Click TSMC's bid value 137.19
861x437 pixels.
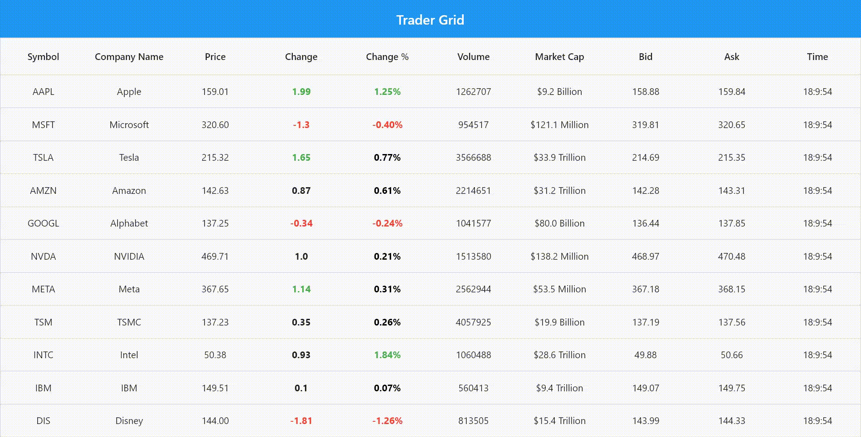pos(645,322)
